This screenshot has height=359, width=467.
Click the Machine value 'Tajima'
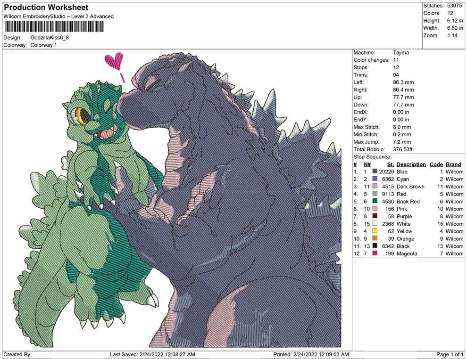(x=401, y=53)
